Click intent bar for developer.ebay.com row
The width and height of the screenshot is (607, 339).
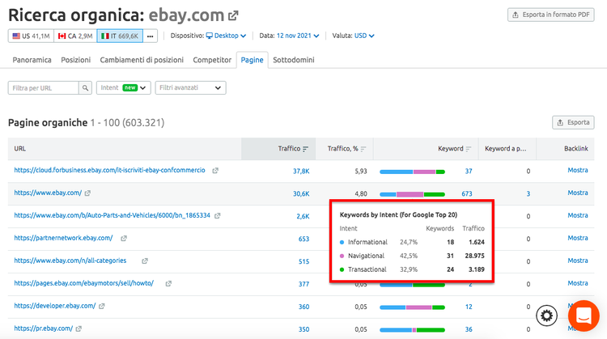(x=412, y=307)
